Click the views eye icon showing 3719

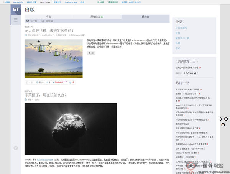pos(37,82)
